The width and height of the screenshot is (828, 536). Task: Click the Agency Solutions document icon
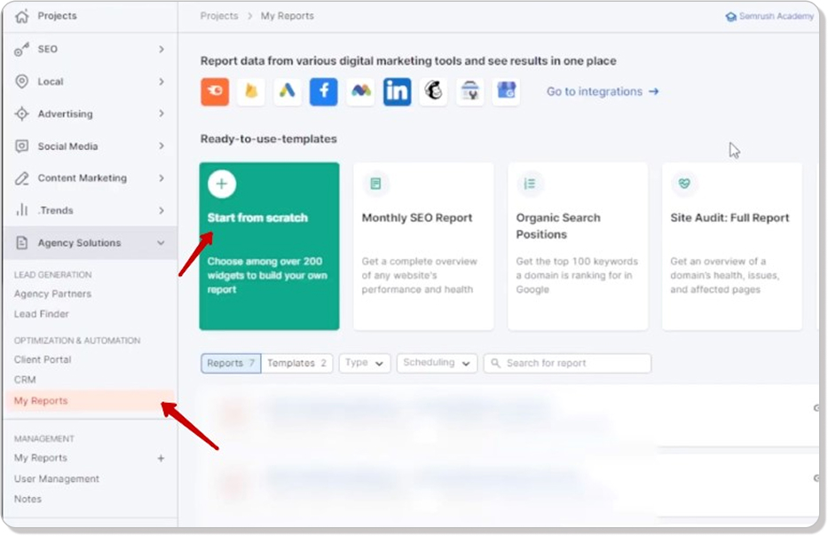click(21, 243)
